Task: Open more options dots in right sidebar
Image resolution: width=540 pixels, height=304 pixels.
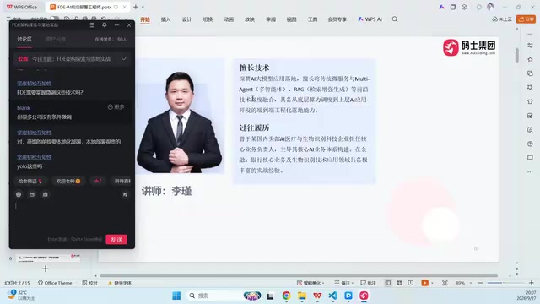Action: 530,171
